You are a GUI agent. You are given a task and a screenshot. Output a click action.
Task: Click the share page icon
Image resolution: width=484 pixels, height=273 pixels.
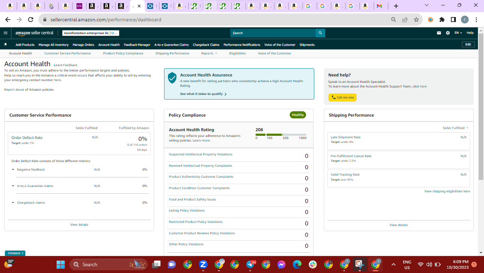point(405,20)
